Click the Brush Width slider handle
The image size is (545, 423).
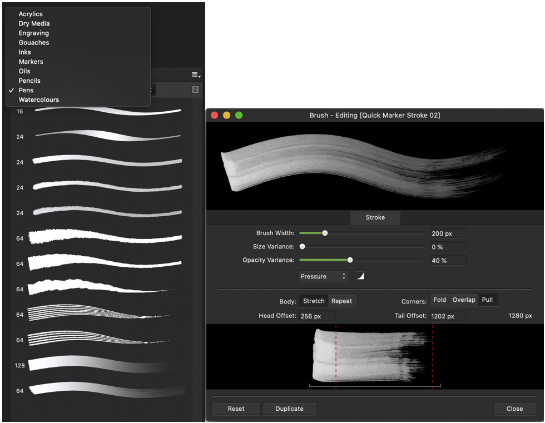324,233
